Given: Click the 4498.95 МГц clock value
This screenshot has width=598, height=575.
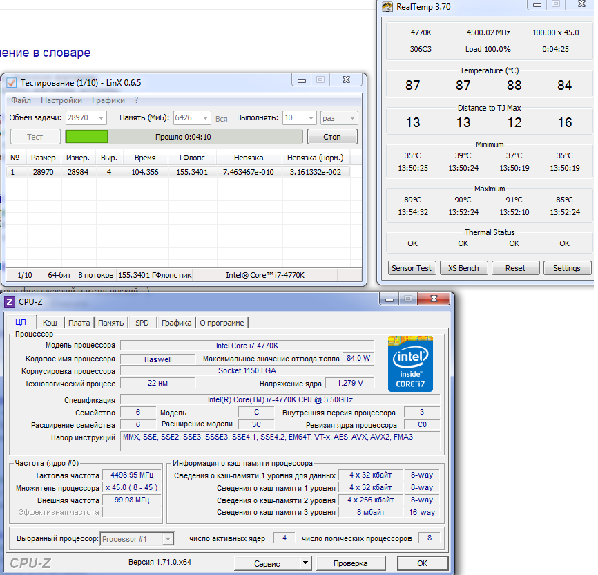Looking at the screenshot, I should click(x=132, y=475).
